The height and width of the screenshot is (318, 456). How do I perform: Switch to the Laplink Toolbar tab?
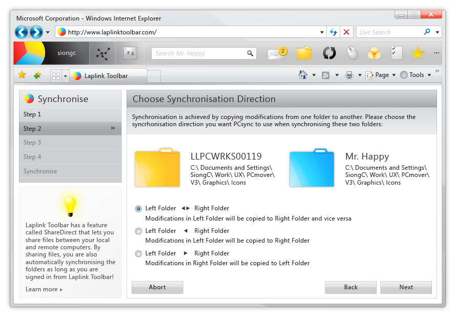[106, 76]
